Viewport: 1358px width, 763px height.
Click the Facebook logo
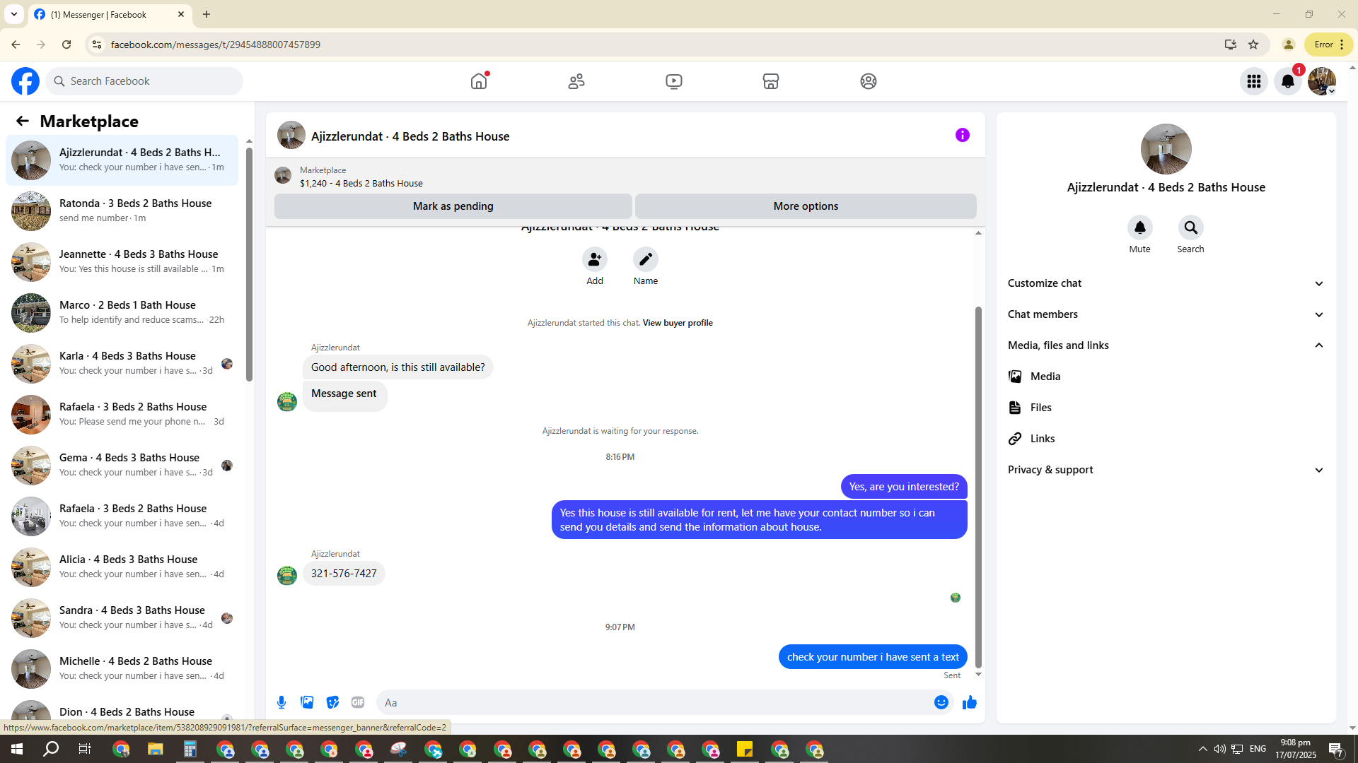[25, 81]
